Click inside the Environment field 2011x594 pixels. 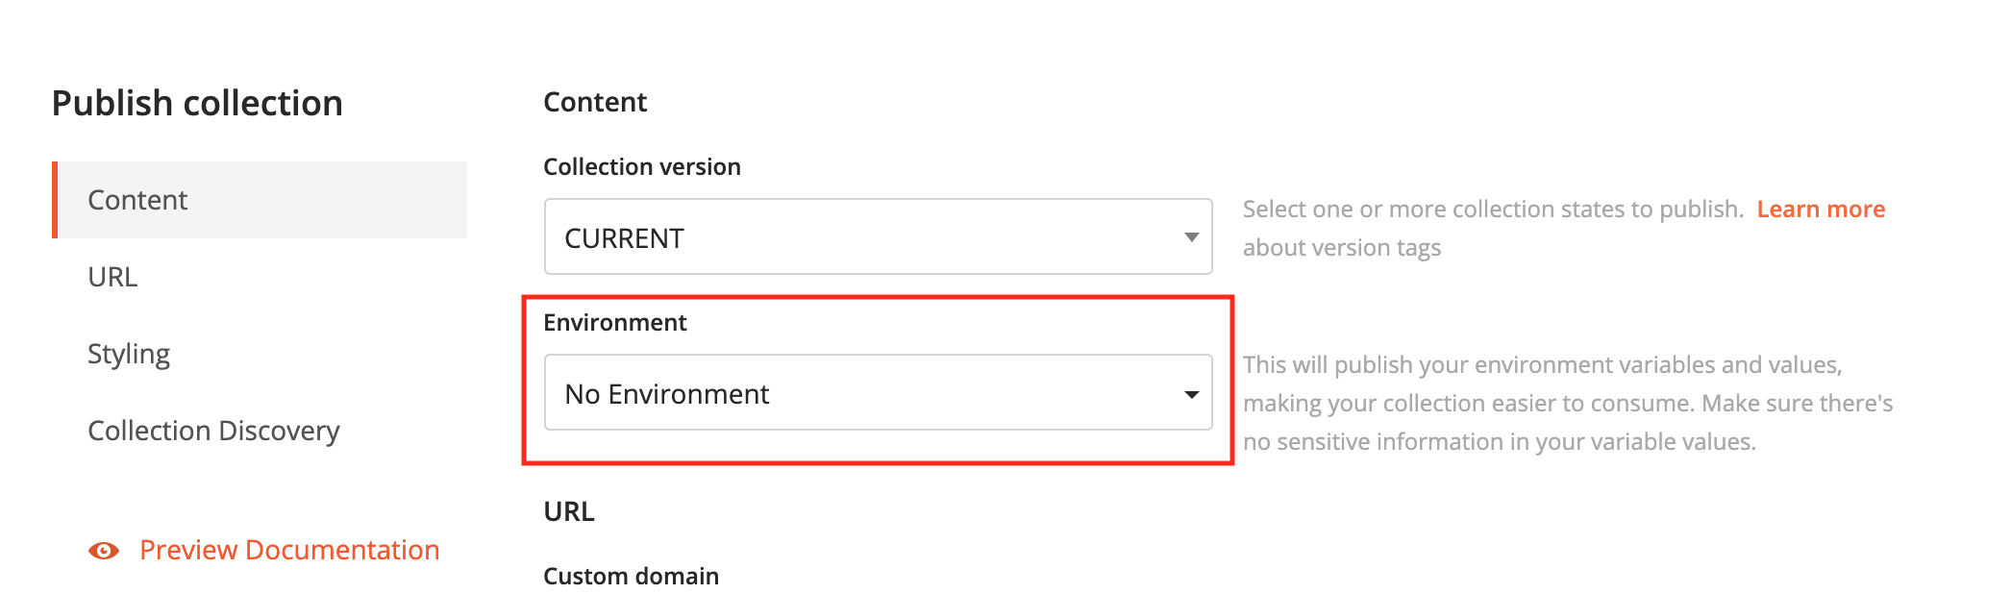(x=865, y=393)
